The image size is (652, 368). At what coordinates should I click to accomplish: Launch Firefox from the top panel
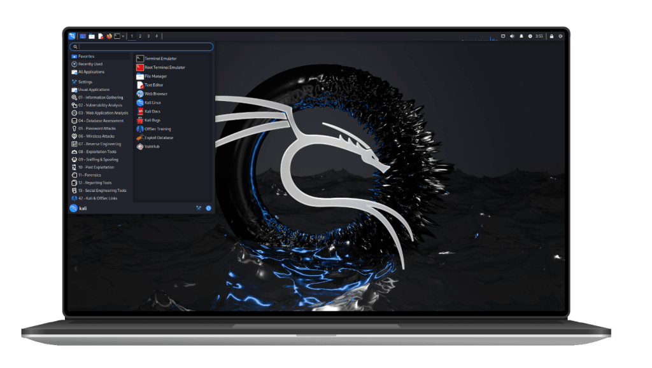[109, 36]
